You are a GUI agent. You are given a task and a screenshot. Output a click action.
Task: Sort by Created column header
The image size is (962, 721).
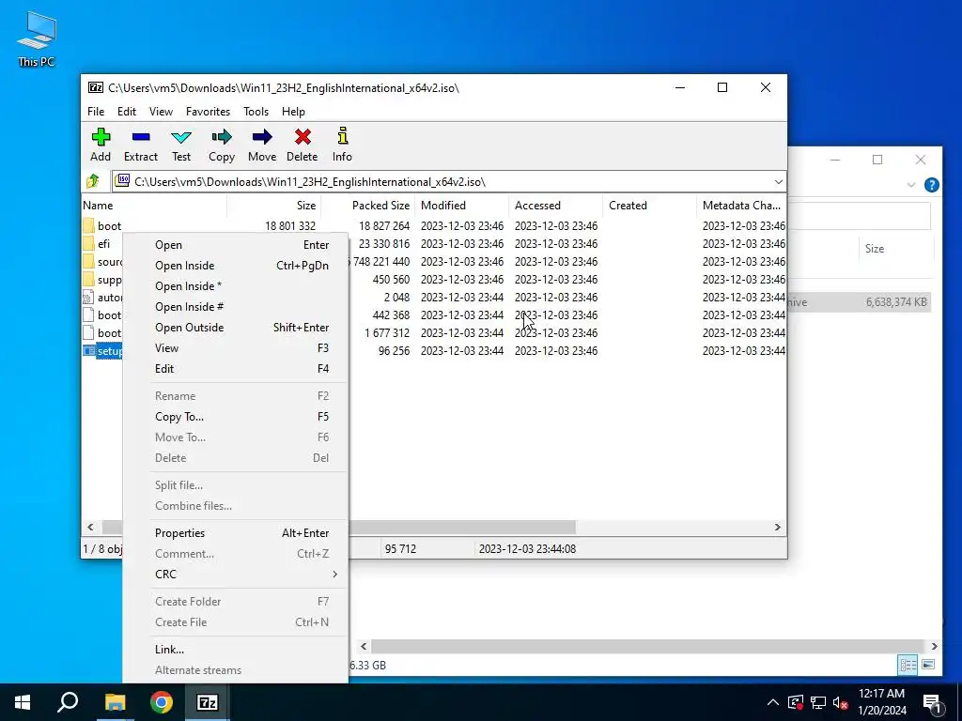pos(650,206)
